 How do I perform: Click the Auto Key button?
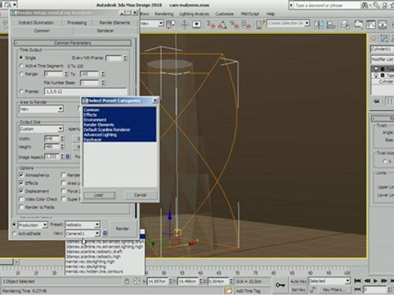tap(298, 281)
